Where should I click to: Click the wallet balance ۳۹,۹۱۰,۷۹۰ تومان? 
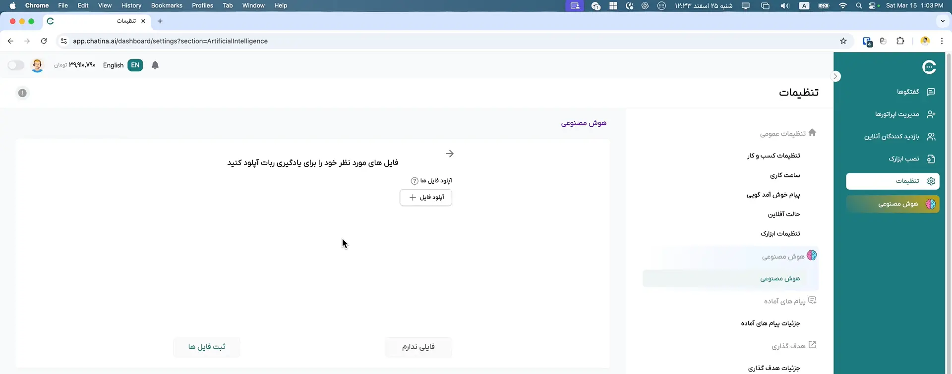pos(75,65)
